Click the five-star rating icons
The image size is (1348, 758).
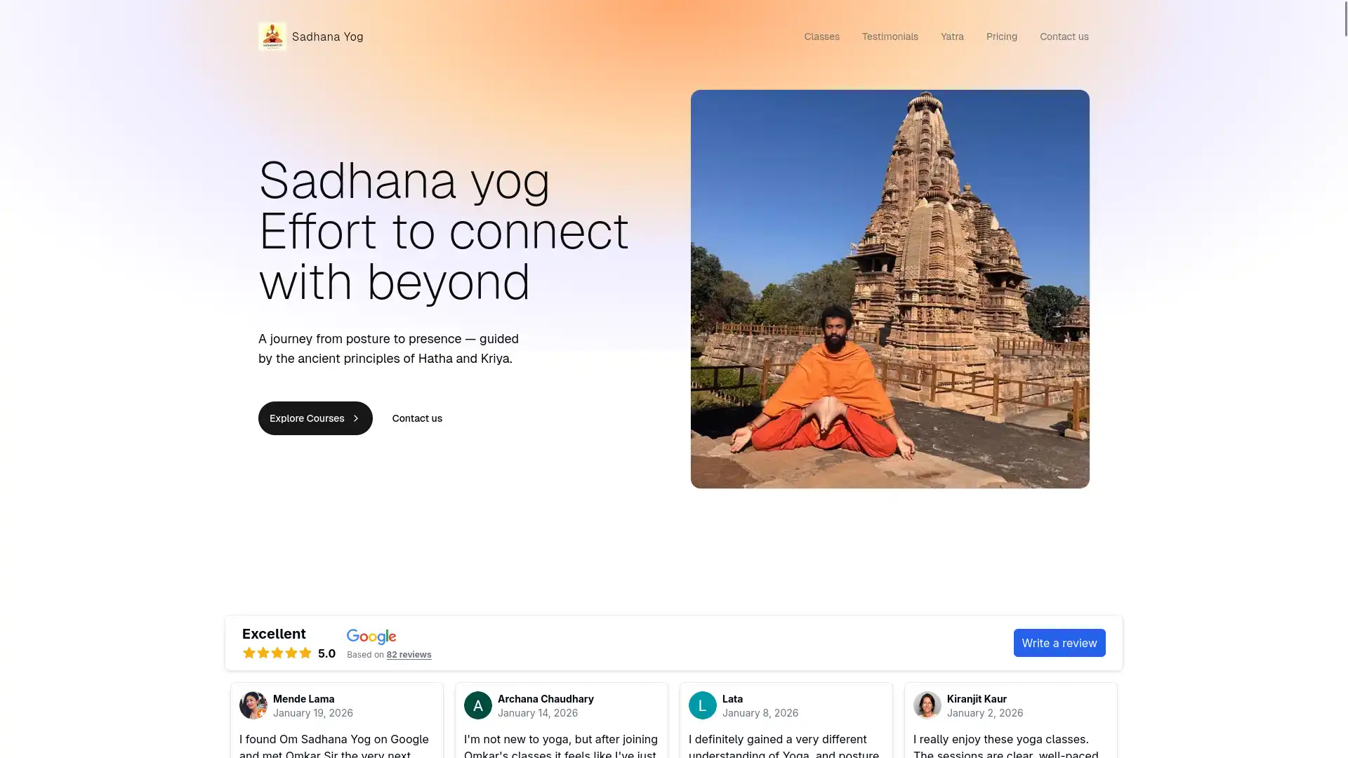click(277, 653)
